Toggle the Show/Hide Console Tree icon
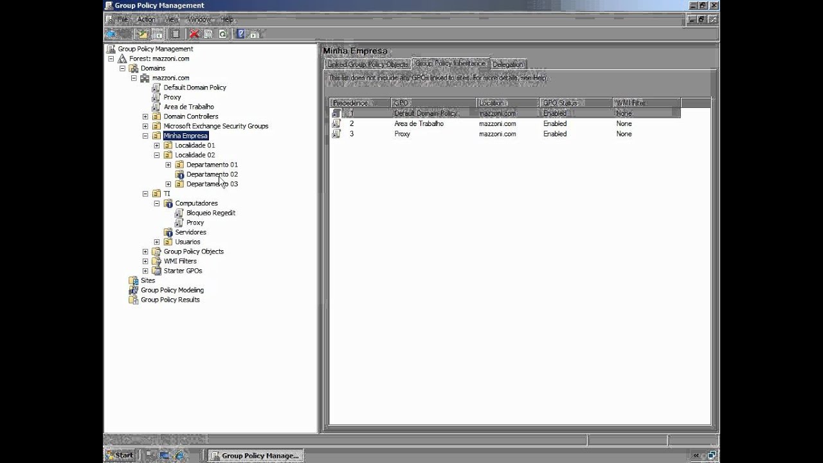The width and height of the screenshot is (823, 463). [x=158, y=33]
